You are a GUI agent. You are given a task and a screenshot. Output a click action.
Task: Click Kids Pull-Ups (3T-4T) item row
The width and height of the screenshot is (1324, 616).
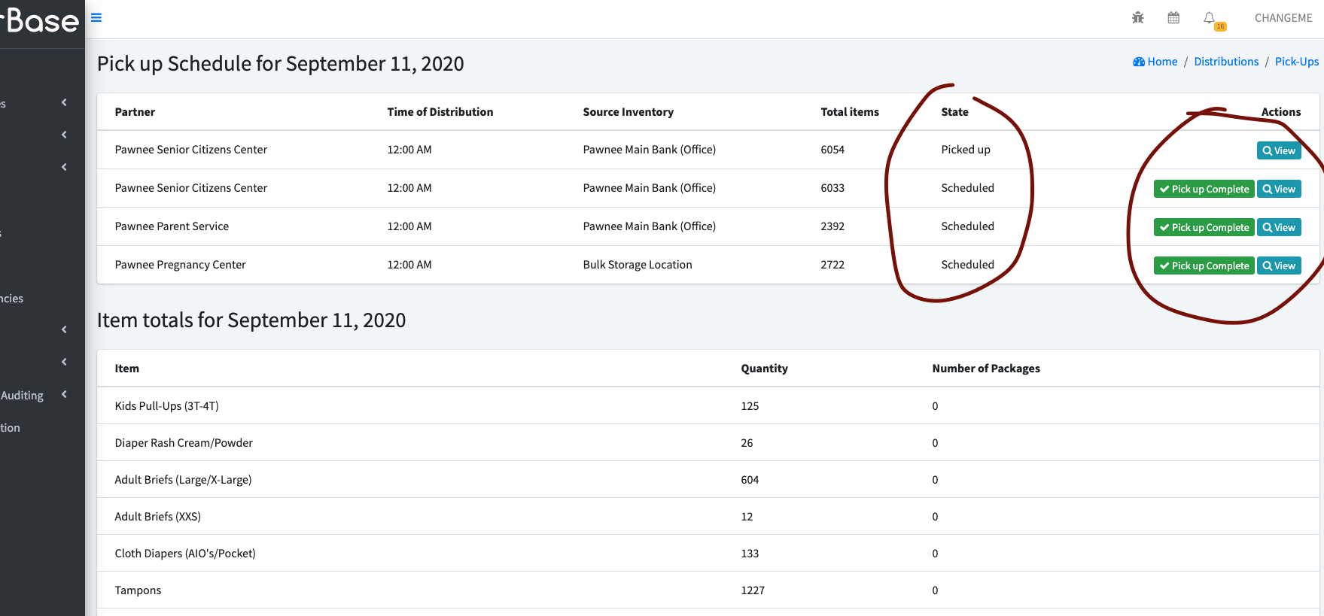(x=708, y=406)
